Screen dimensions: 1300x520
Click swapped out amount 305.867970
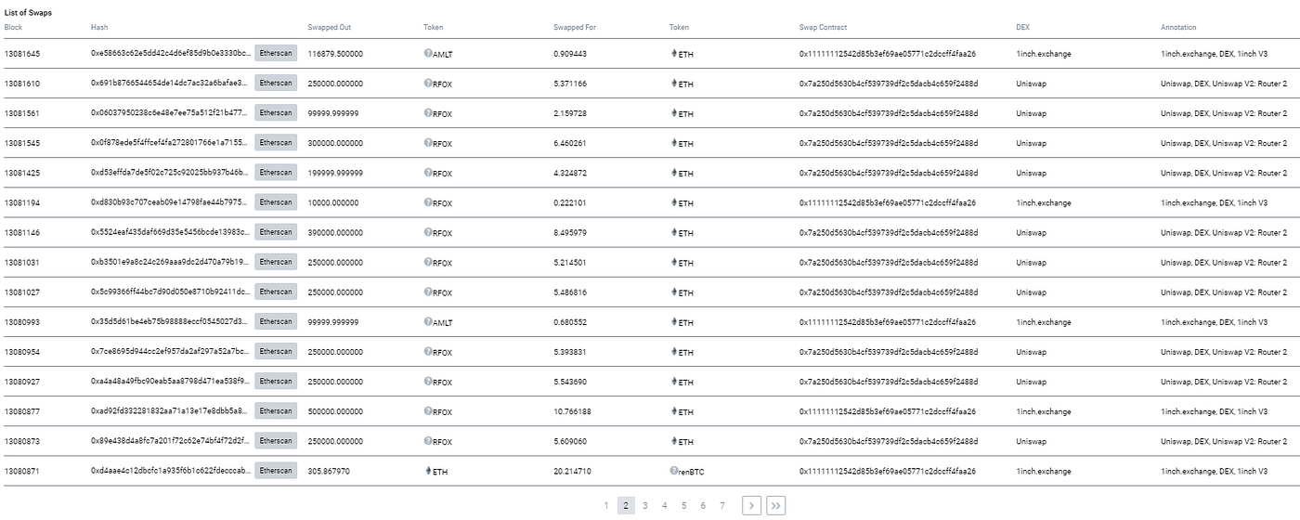click(x=329, y=471)
